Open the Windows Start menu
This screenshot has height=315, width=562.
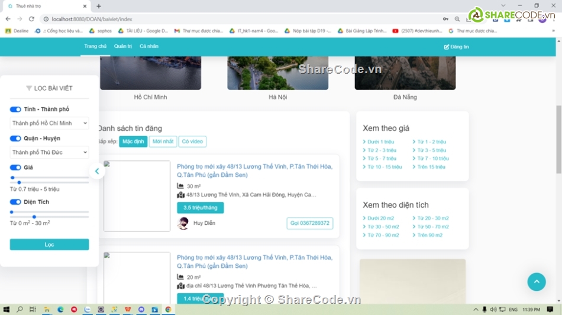tap(6, 309)
